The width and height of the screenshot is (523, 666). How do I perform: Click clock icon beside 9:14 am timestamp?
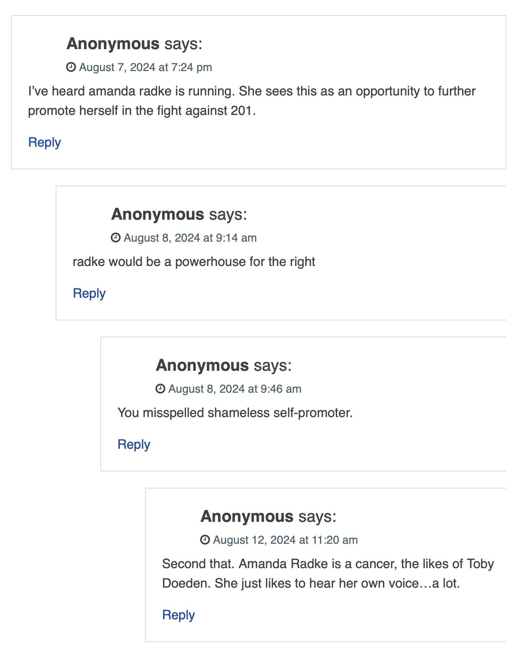116,238
